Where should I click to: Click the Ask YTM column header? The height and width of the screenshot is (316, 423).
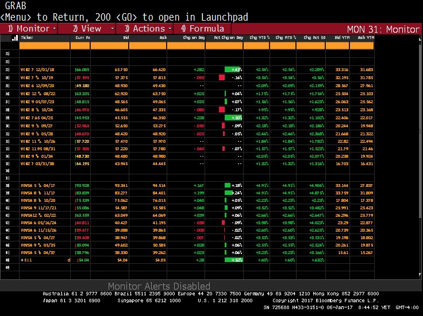(366, 38)
